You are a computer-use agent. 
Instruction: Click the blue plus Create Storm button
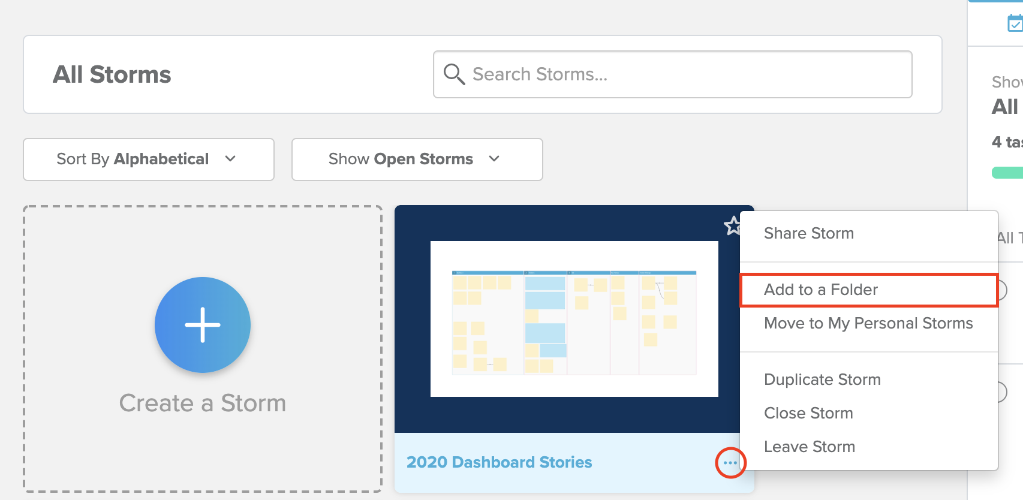[x=203, y=325]
